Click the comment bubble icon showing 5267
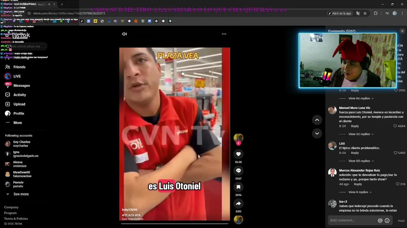407x228 pixels. [238, 171]
